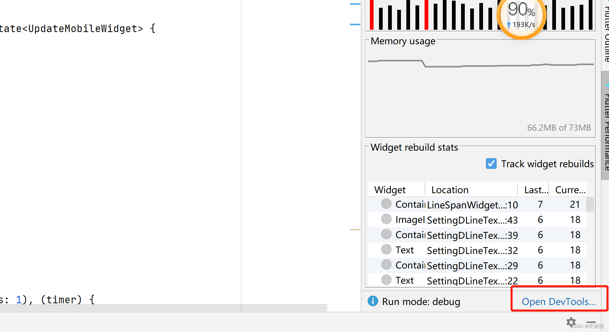Open the Flutter Outline side tab
The width and height of the screenshot is (609, 332).
coord(605,32)
